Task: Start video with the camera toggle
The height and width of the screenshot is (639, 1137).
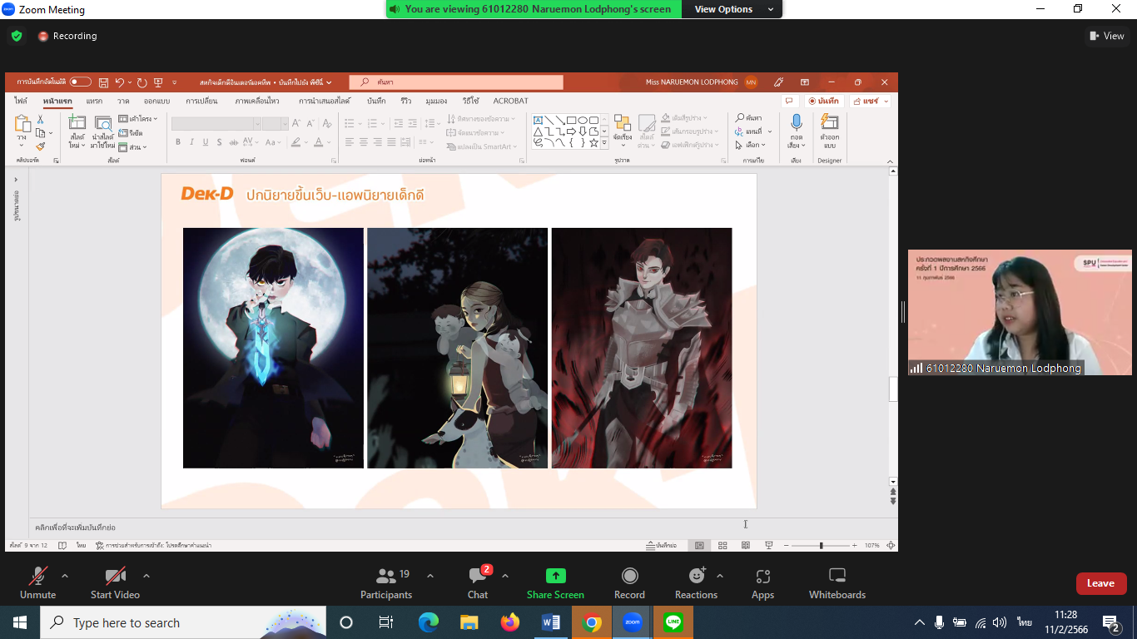Action: coord(115,576)
